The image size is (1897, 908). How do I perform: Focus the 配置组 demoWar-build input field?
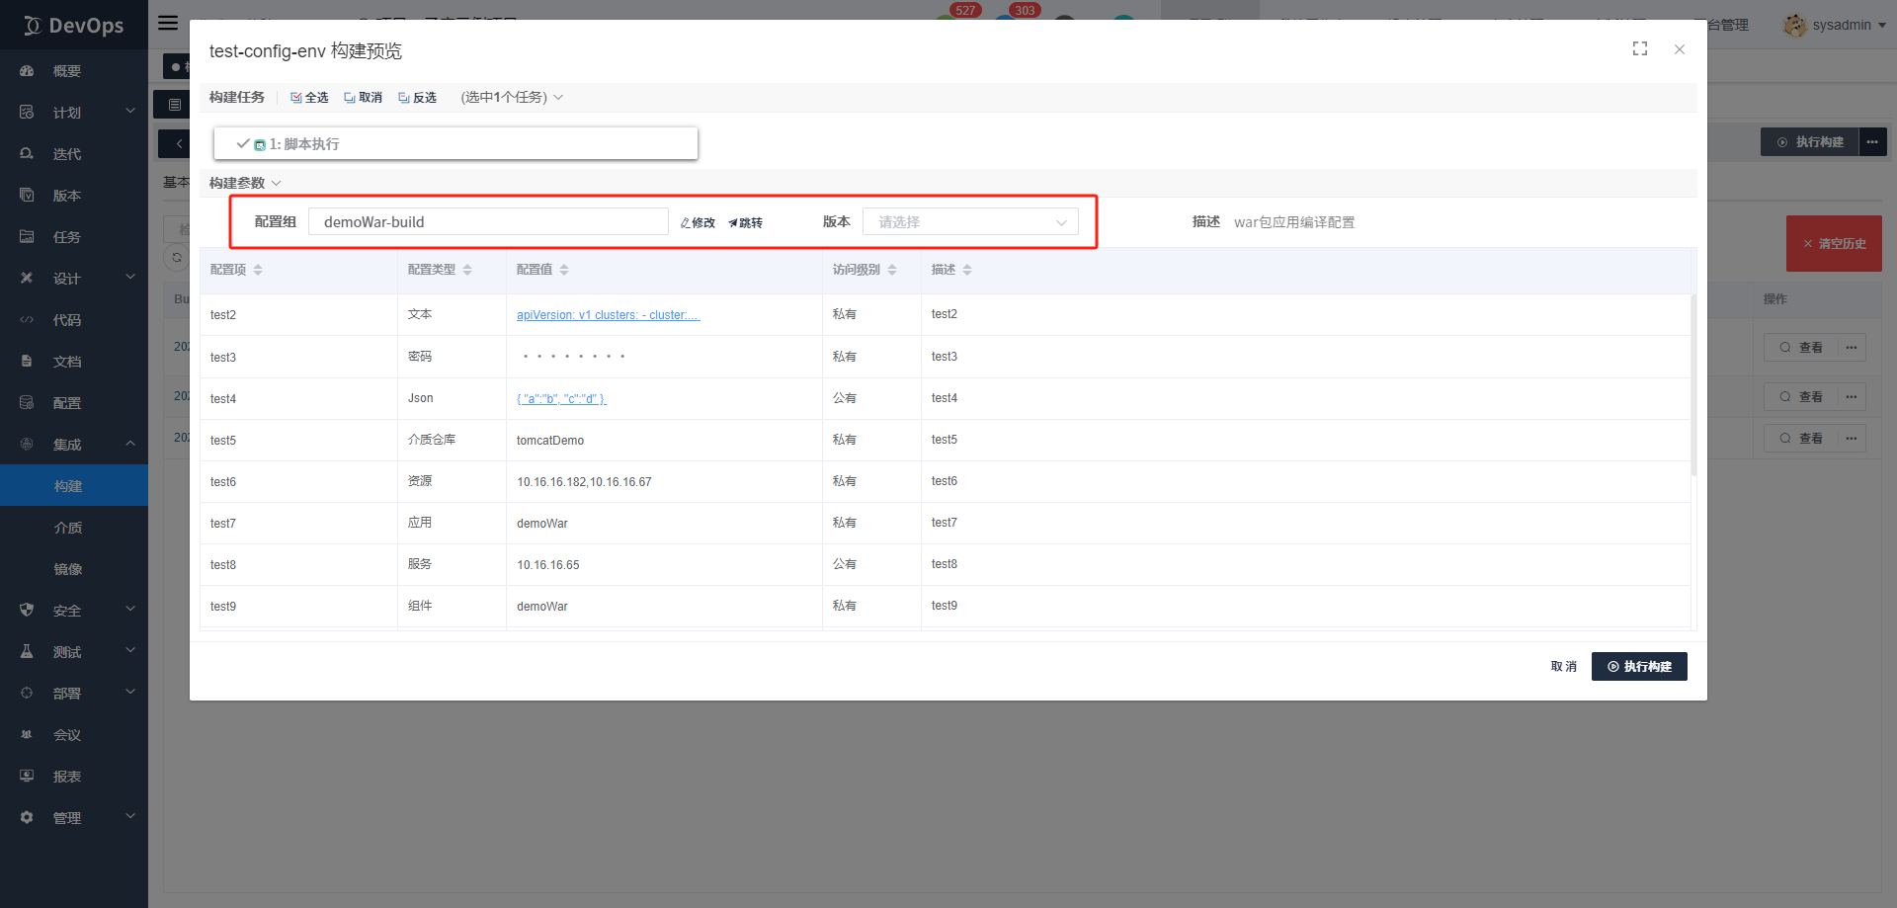click(x=488, y=222)
